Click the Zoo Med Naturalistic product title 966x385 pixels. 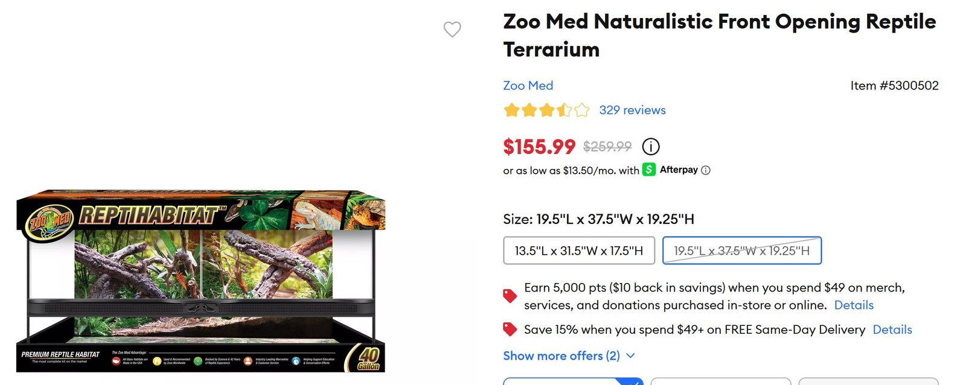(x=720, y=35)
